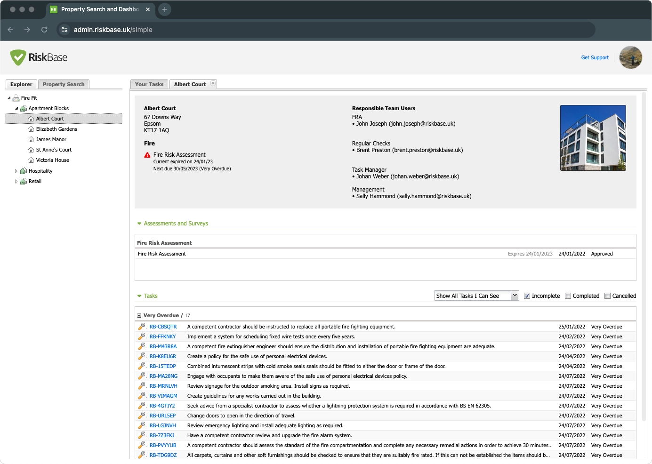Select the Property Search browser tab
The height and width of the screenshot is (464, 652).
pos(100,9)
